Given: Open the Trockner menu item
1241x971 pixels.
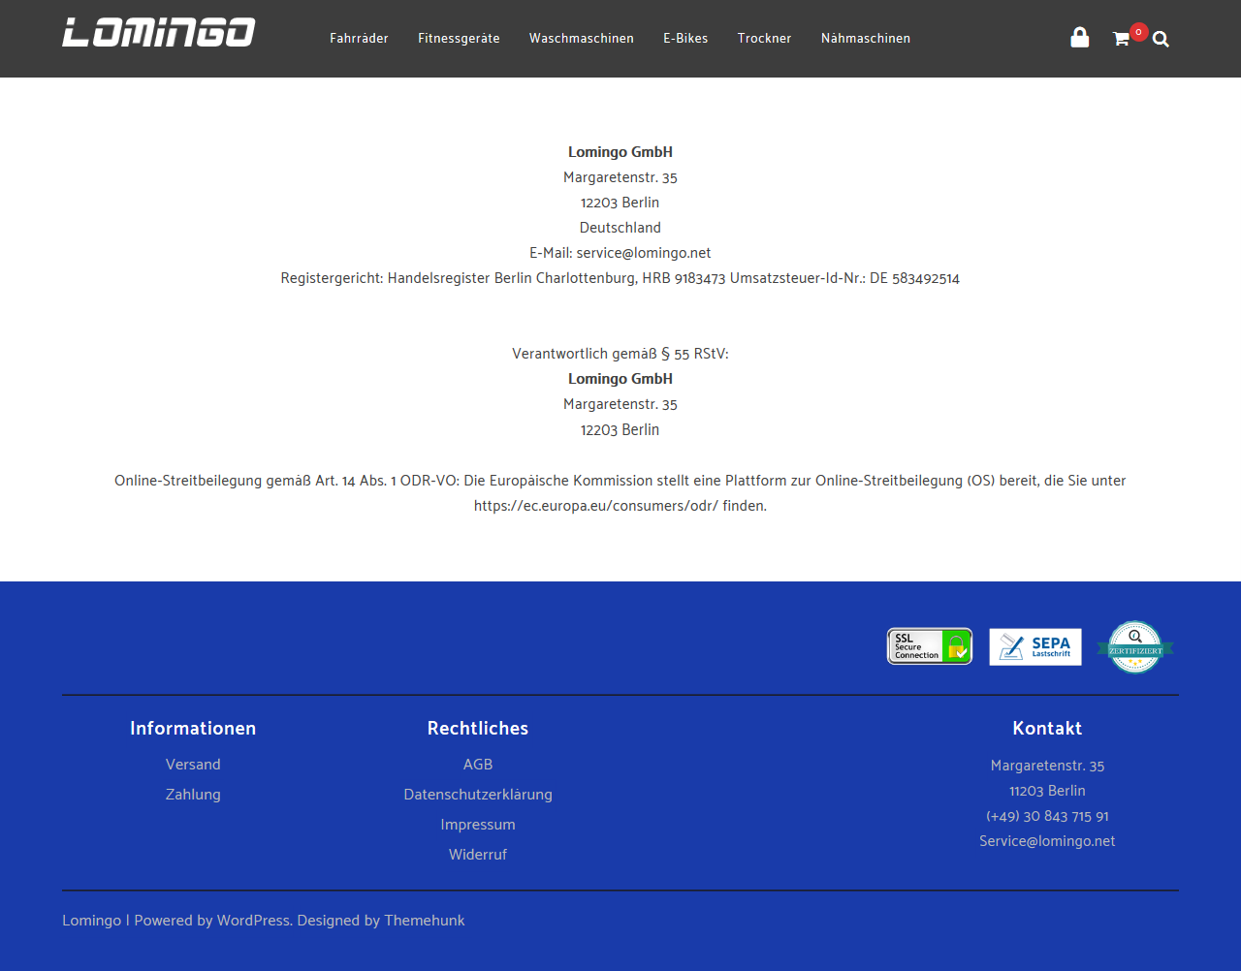Looking at the screenshot, I should (x=764, y=39).
